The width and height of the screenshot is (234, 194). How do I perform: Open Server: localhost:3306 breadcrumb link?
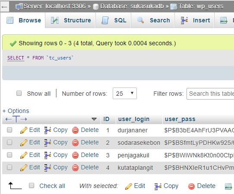click(55, 6)
